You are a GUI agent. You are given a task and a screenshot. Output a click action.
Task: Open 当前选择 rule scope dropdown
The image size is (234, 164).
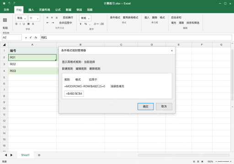click(90, 62)
